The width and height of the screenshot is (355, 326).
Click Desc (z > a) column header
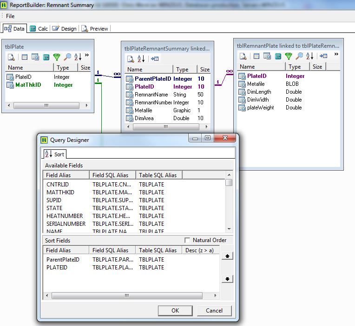[x=201, y=250]
